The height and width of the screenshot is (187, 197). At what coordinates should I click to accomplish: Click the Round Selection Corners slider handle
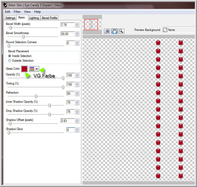point(9,46)
